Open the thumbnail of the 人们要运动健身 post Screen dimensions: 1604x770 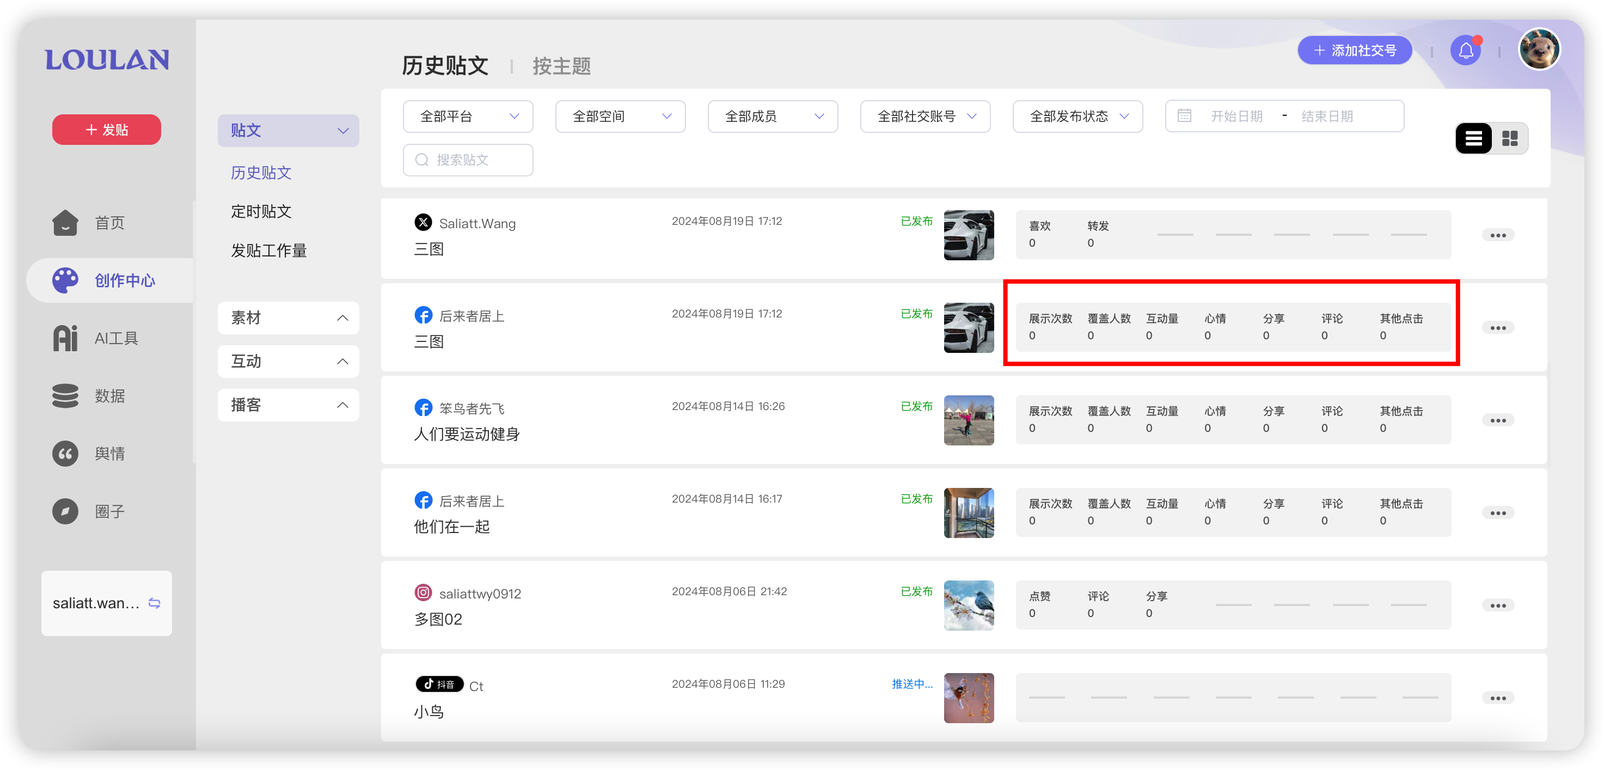tap(968, 420)
